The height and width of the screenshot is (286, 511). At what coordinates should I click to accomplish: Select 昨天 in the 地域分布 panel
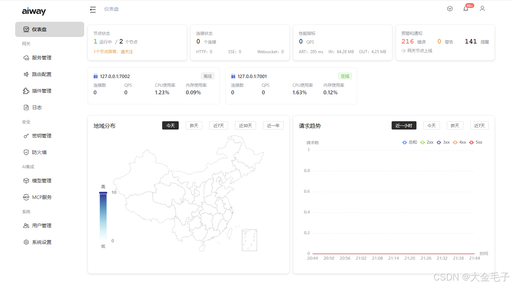tap(194, 125)
